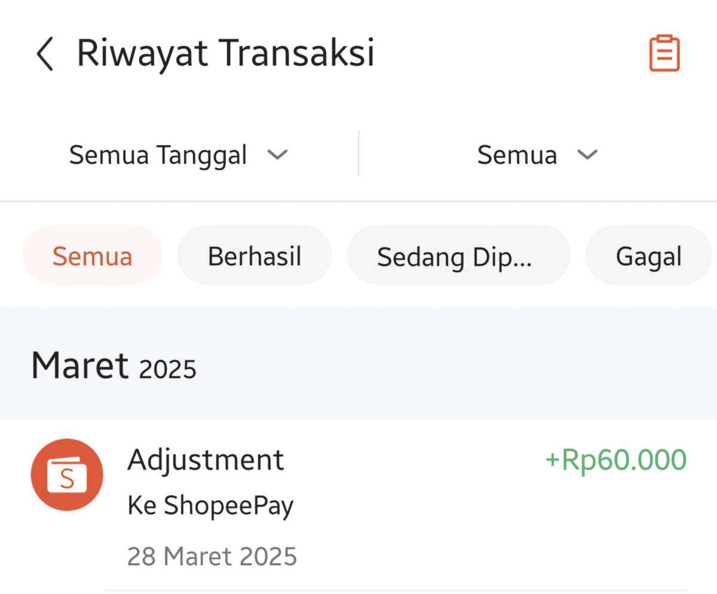Open the Adjustment transaction row details
This screenshot has width=717, height=594.
pyautogui.click(x=358, y=505)
